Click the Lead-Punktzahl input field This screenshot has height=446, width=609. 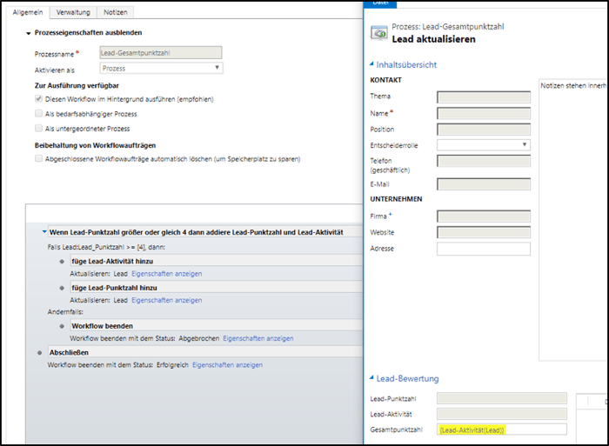502,398
